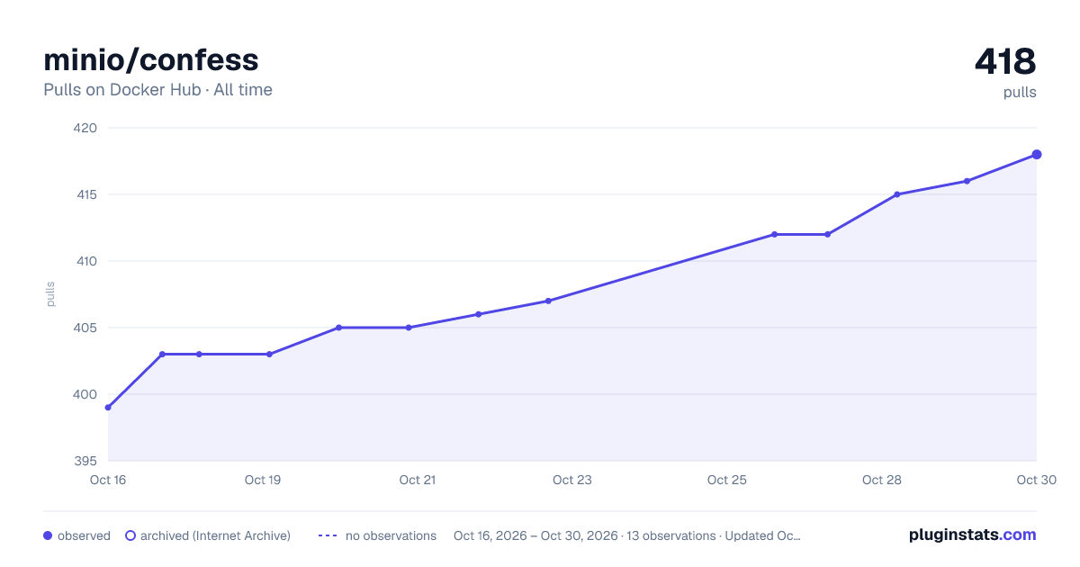Click the '400' y-axis label
Image resolution: width=1080 pixels, height=567 pixels.
point(85,394)
